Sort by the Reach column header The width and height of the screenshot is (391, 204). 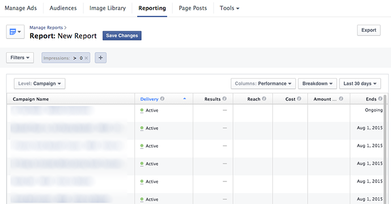tap(254, 99)
